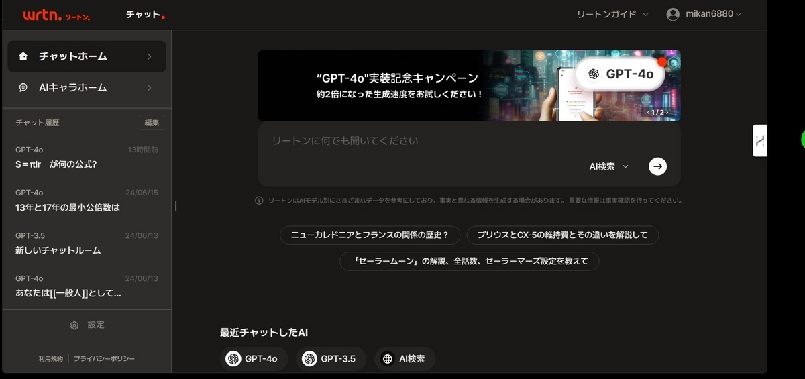Click the home icon beside チャットホーム

pyautogui.click(x=23, y=56)
